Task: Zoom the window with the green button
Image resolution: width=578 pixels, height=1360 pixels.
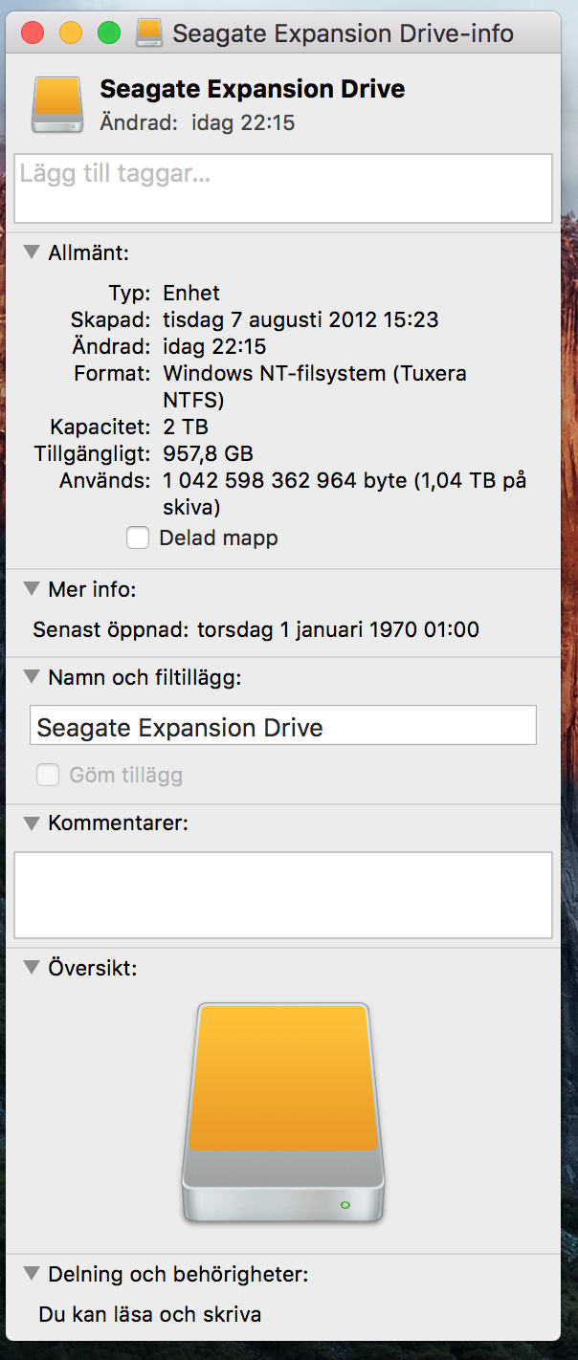Action: tap(109, 33)
